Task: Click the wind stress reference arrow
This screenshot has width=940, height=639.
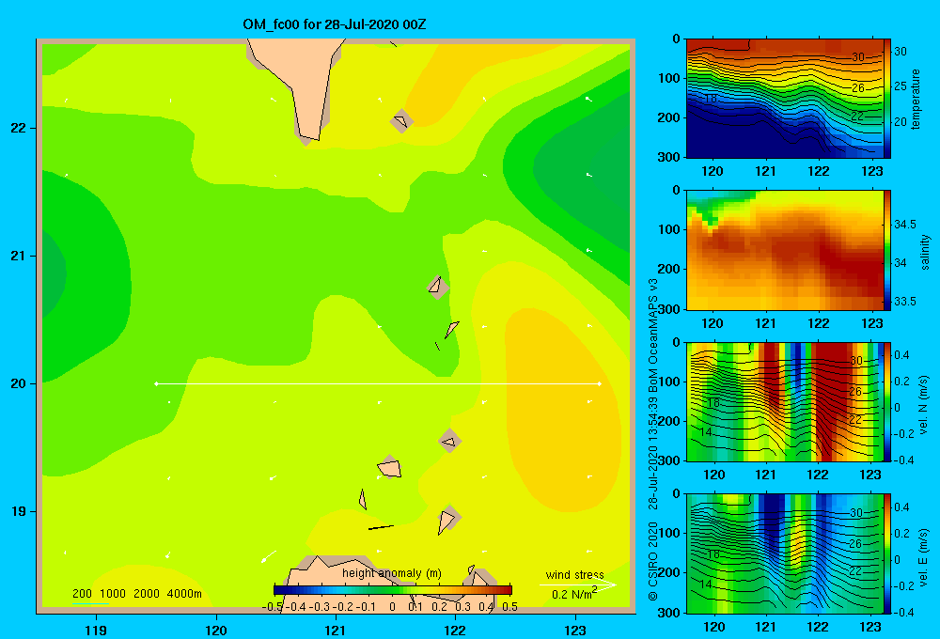Action: click(x=577, y=584)
